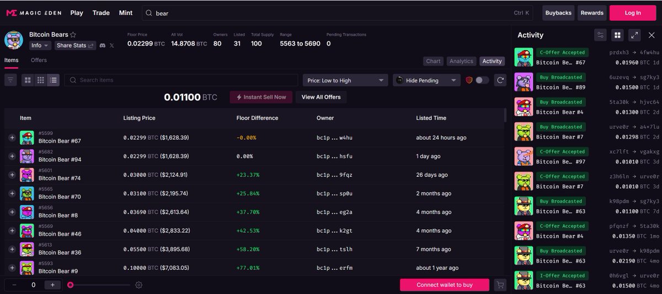Open Bitcoin Bear #67 thumbnail in items list
The width and height of the screenshot is (662, 294).
point(27,138)
